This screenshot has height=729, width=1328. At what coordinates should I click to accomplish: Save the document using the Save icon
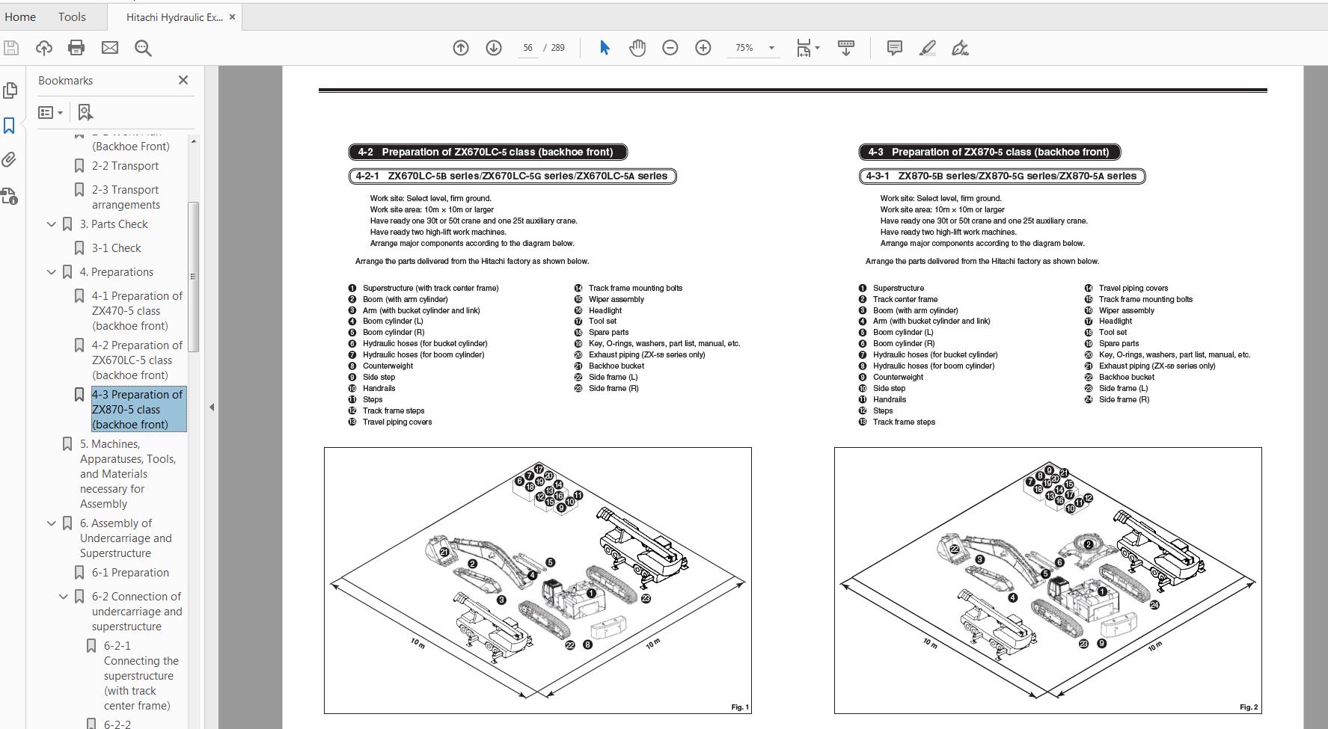10,47
